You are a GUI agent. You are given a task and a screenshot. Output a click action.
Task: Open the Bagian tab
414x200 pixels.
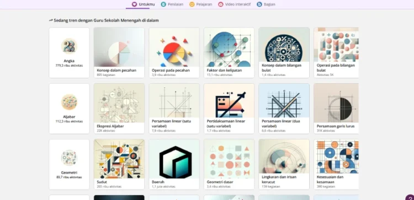tap(266, 4)
